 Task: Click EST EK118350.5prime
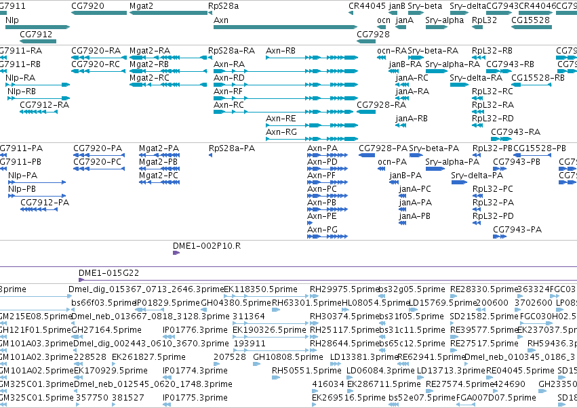coord(260,289)
